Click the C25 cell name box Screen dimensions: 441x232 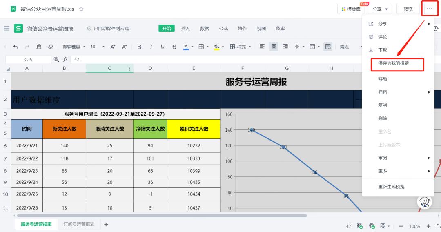(x=28, y=59)
